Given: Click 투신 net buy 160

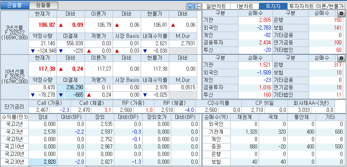Looking at the screenshot, I should click(x=267, y=95).
